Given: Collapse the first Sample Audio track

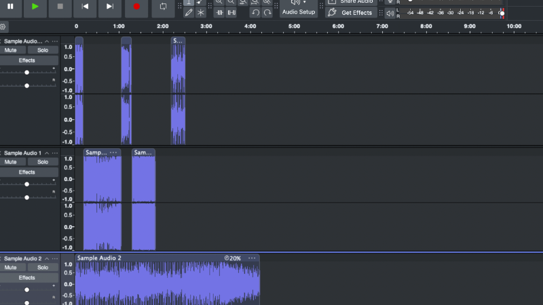Looking at the screenshot, I should tap(47, 41).
